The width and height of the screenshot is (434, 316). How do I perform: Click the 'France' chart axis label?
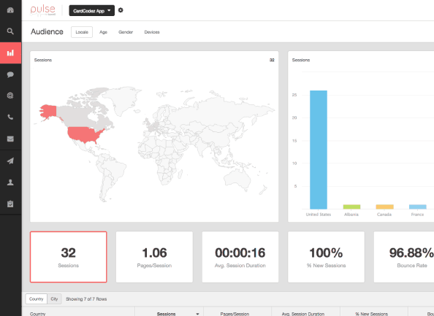pos(418,215)
